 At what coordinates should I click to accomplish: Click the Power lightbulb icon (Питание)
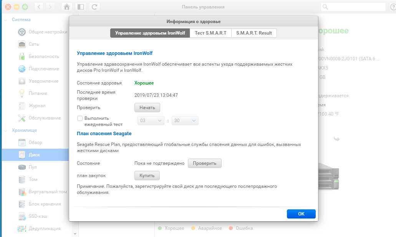click(x=22, y=93)
